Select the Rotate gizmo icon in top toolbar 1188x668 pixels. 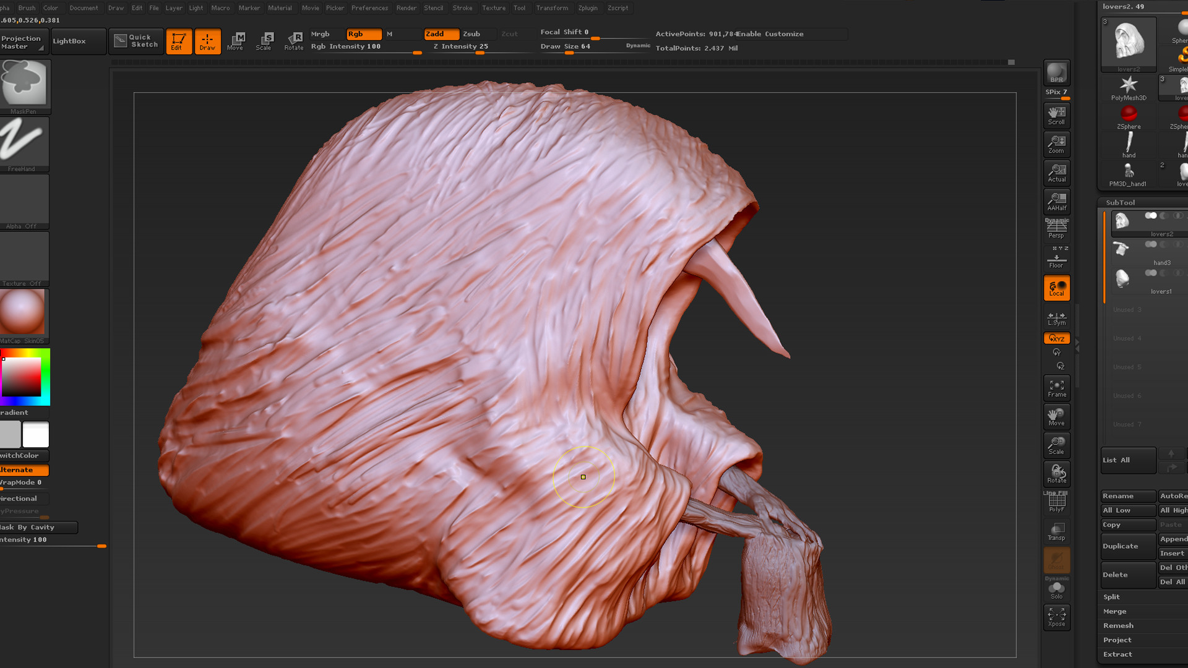pyautogui.click(x=293, y=41)
